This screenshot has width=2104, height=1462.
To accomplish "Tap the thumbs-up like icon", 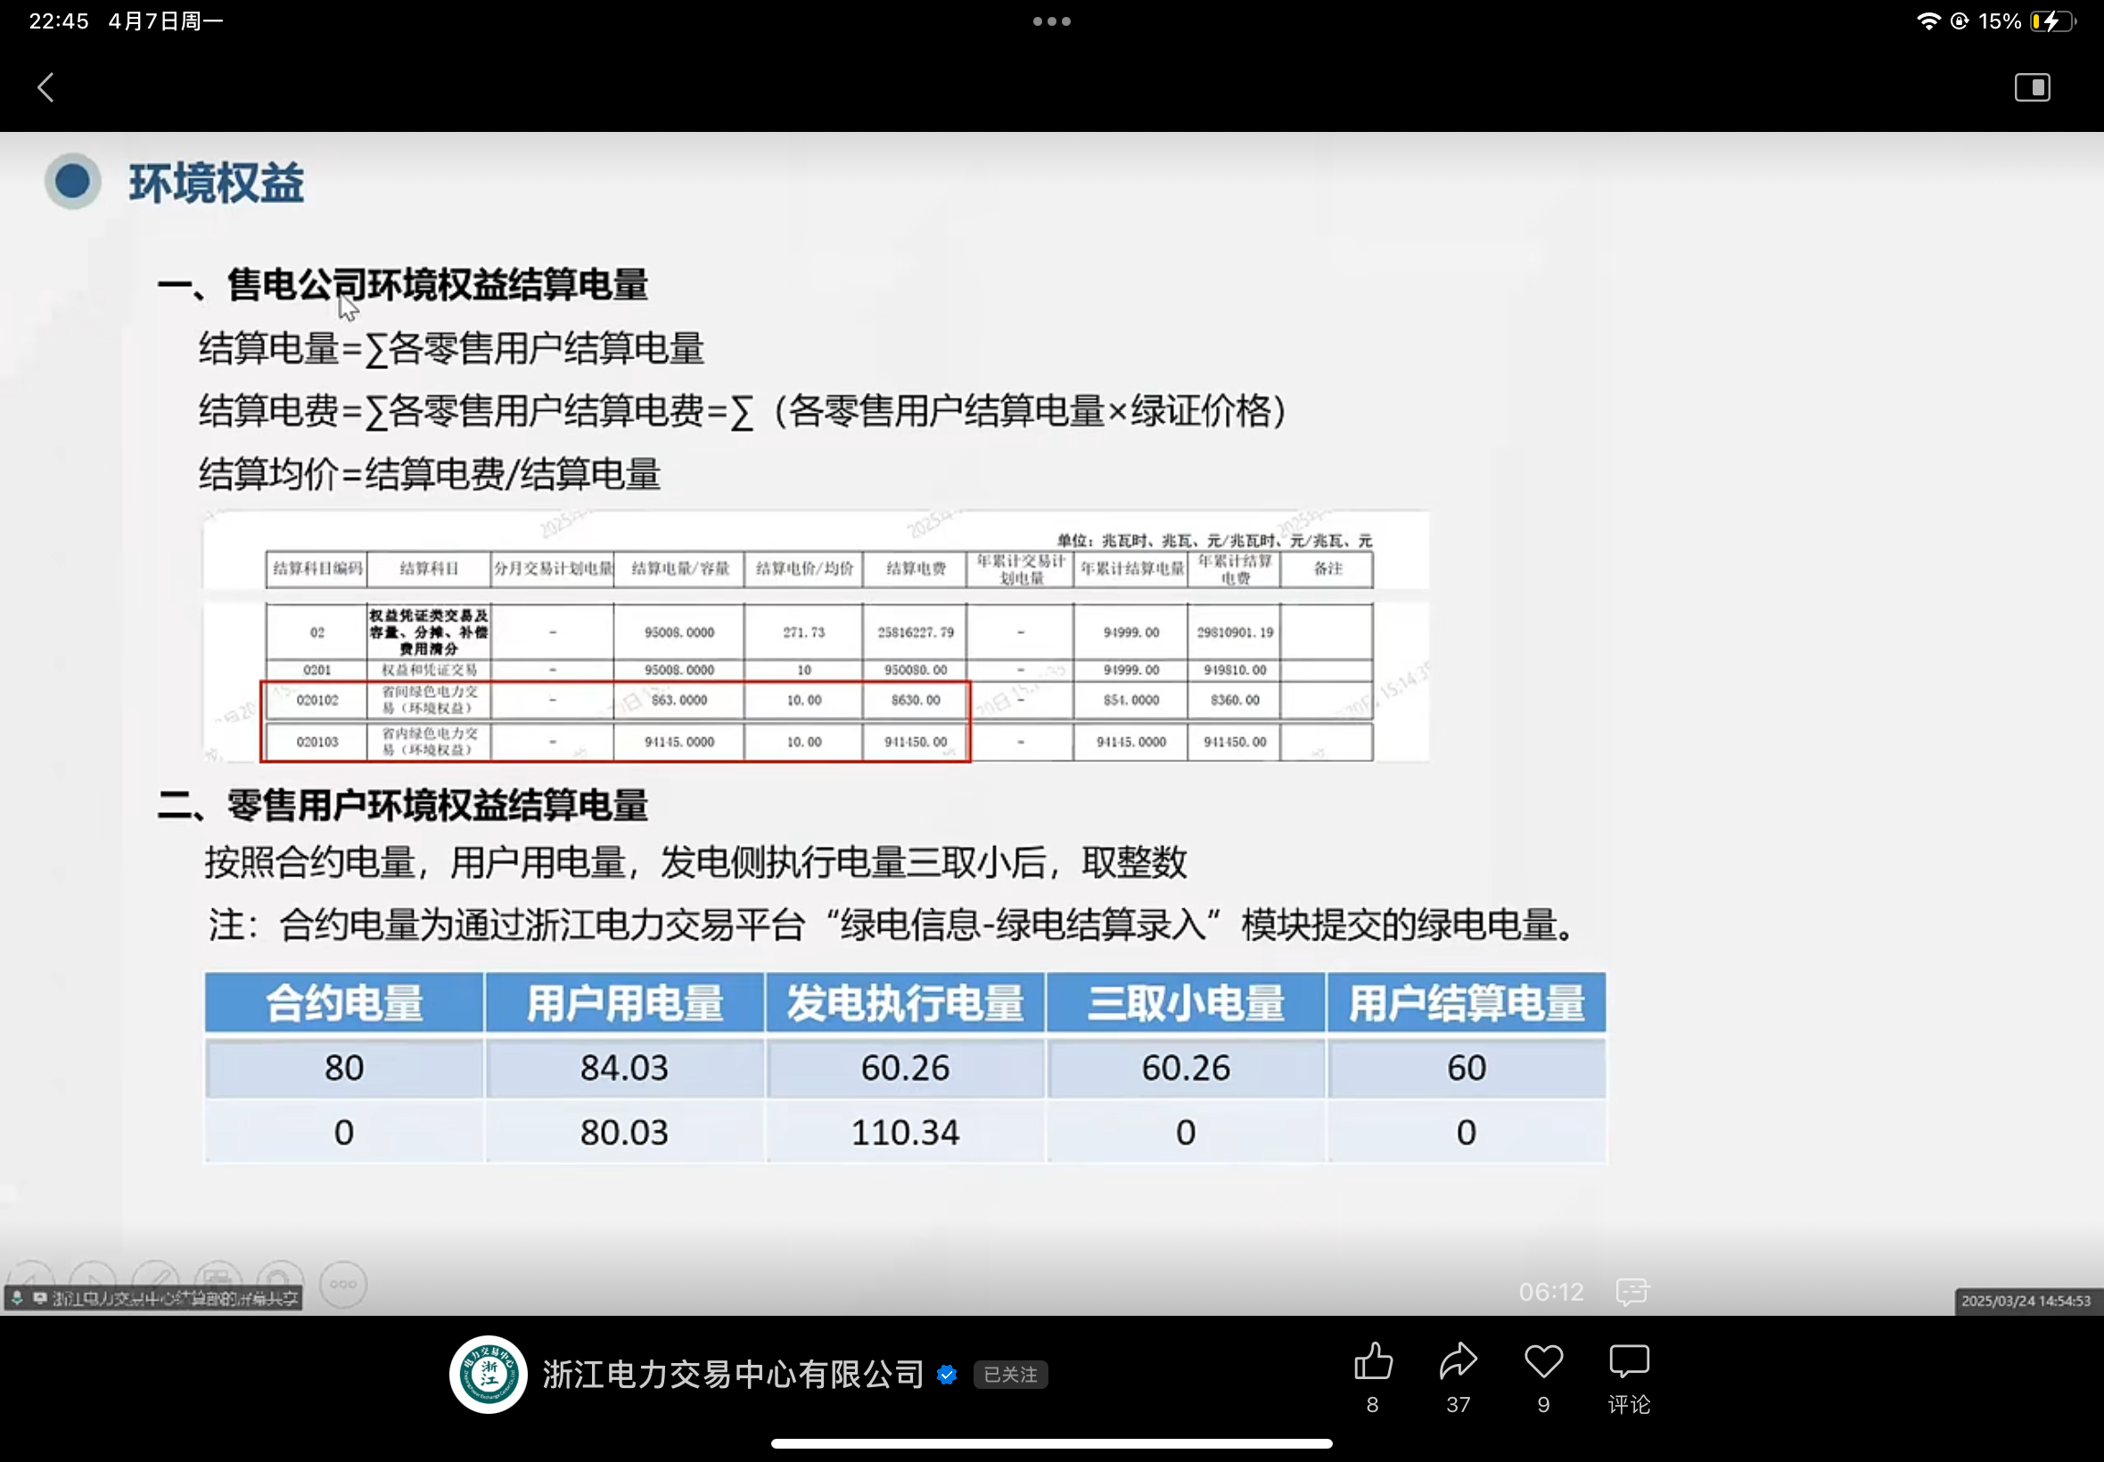I will click(x=1372, y=1362).
